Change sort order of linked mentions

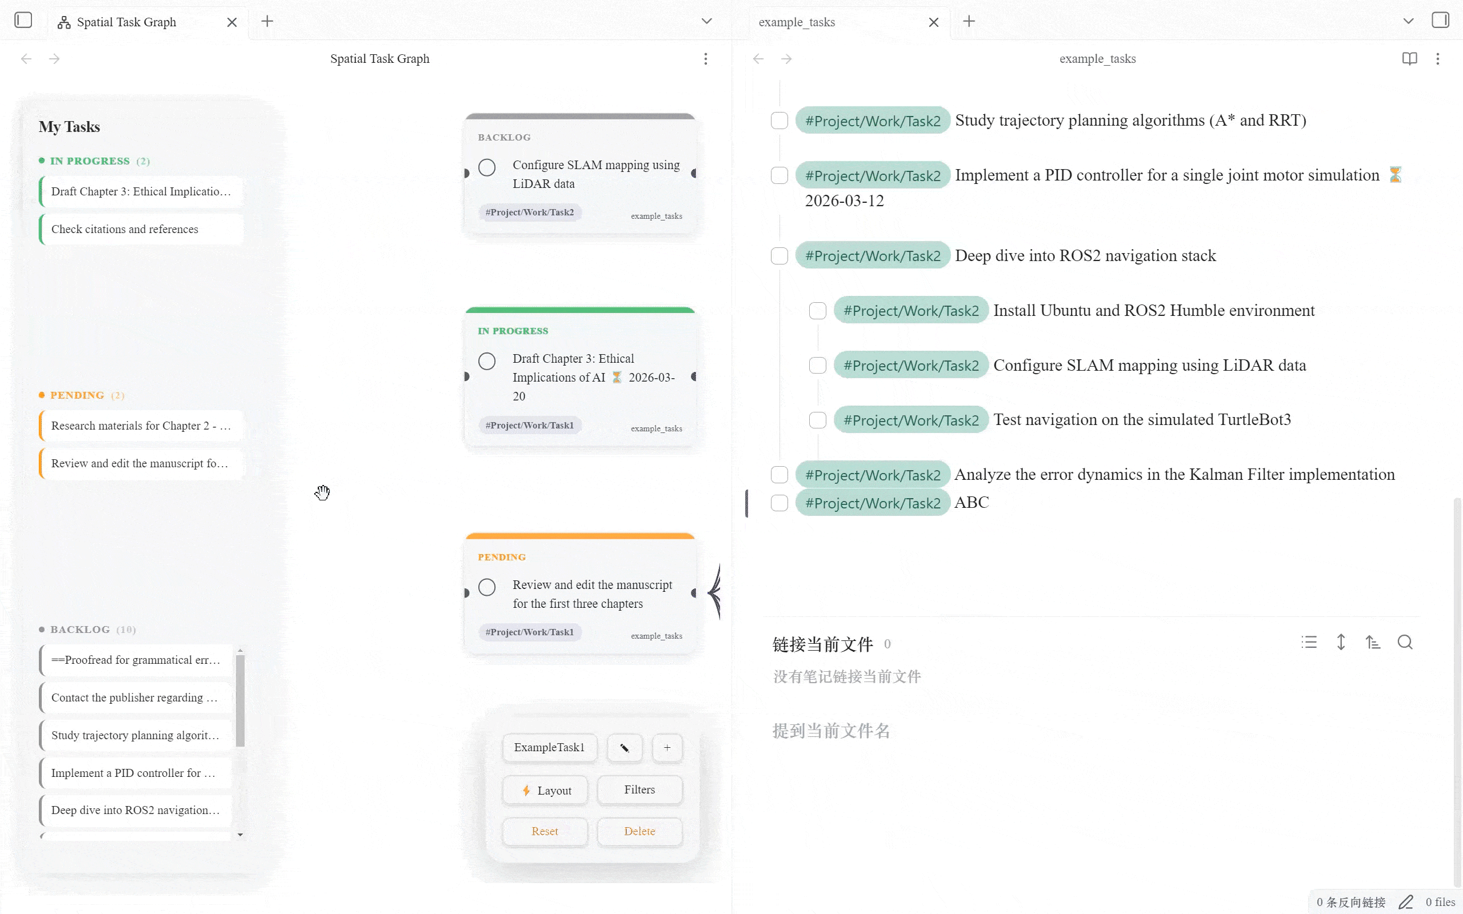pyautogui.click(x=1373, y=642)
